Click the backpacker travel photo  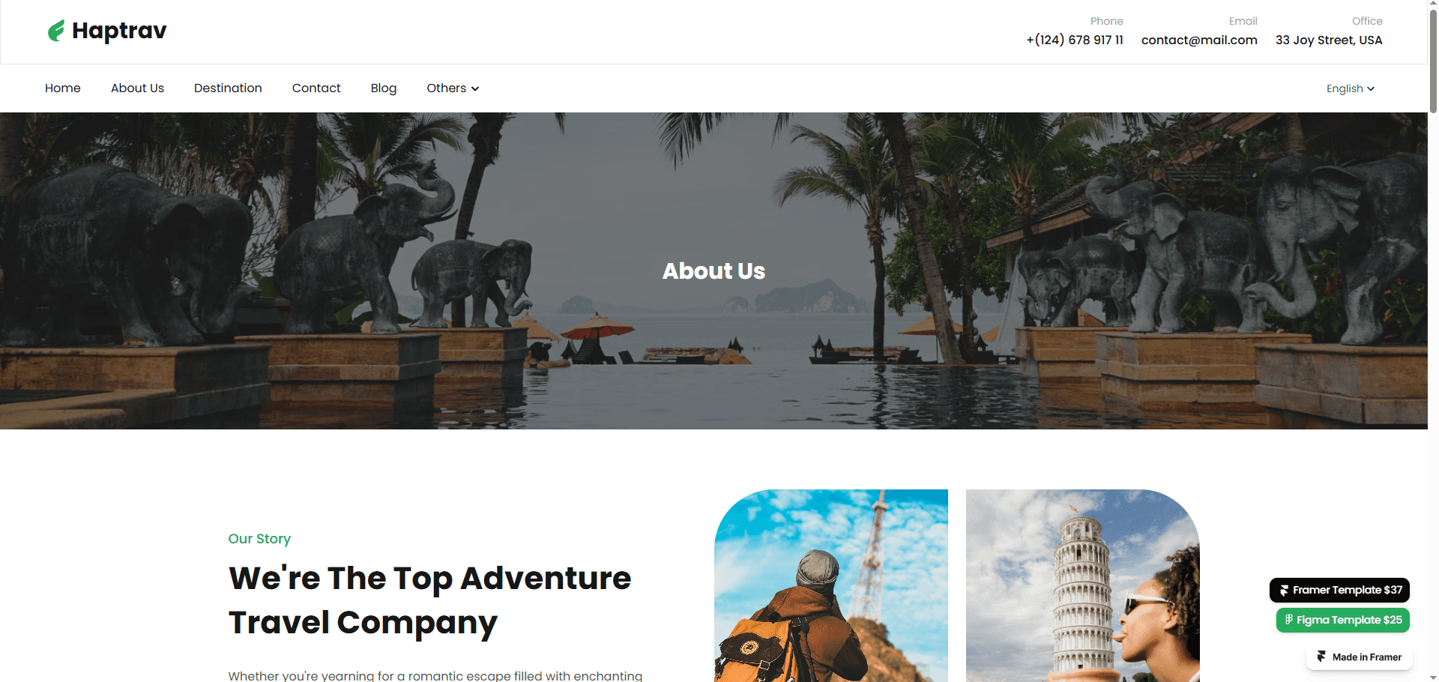point(831,585)
